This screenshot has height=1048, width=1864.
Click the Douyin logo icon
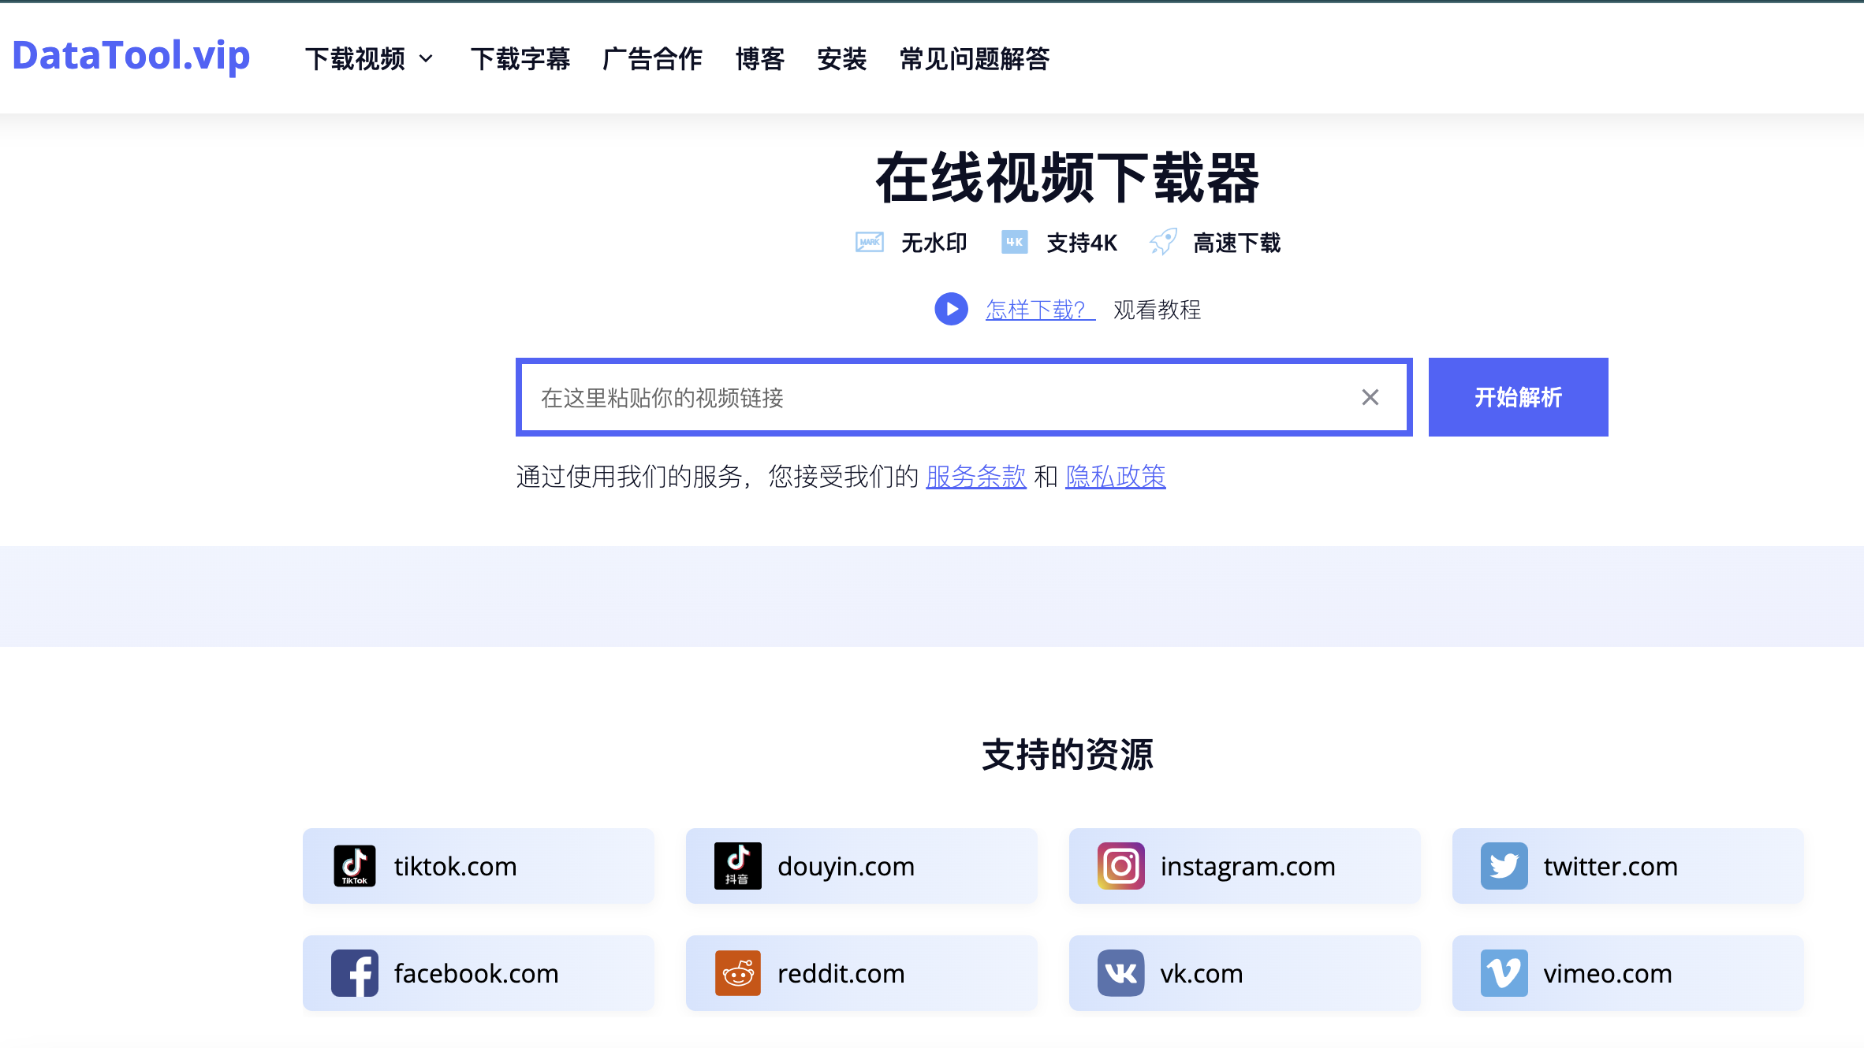[737, 866]
